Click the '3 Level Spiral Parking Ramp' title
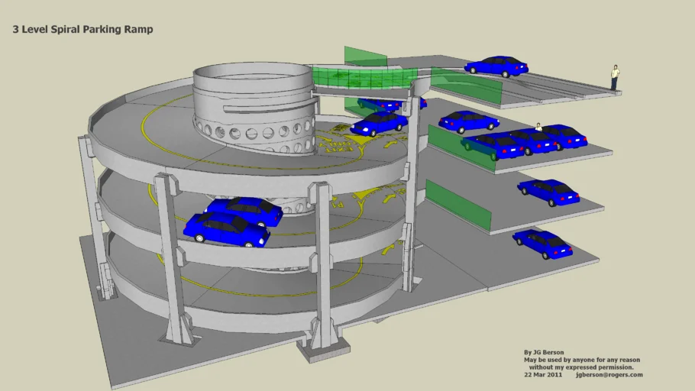This screenshot has width=695, height=391. click(x=82, y=29)
